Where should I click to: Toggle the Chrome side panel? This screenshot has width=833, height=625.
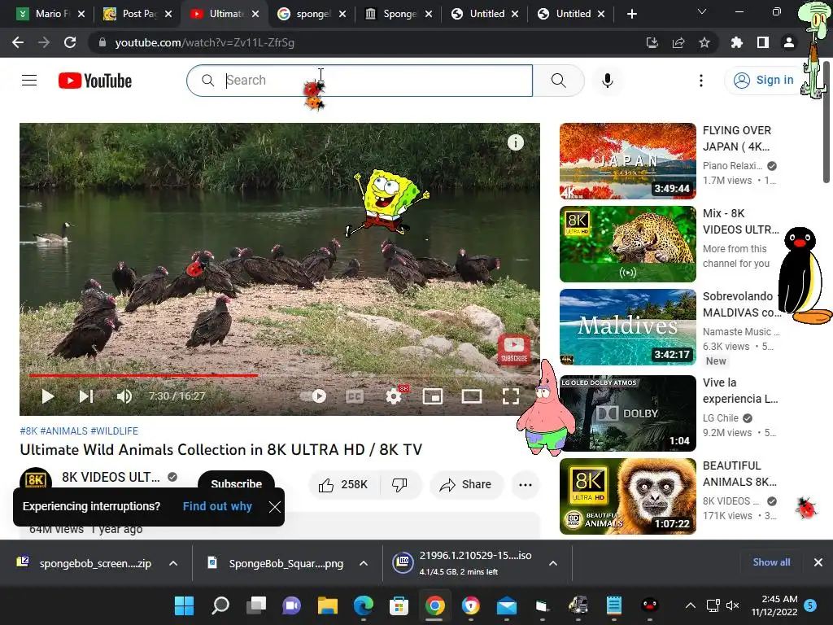tap(763, 42)
